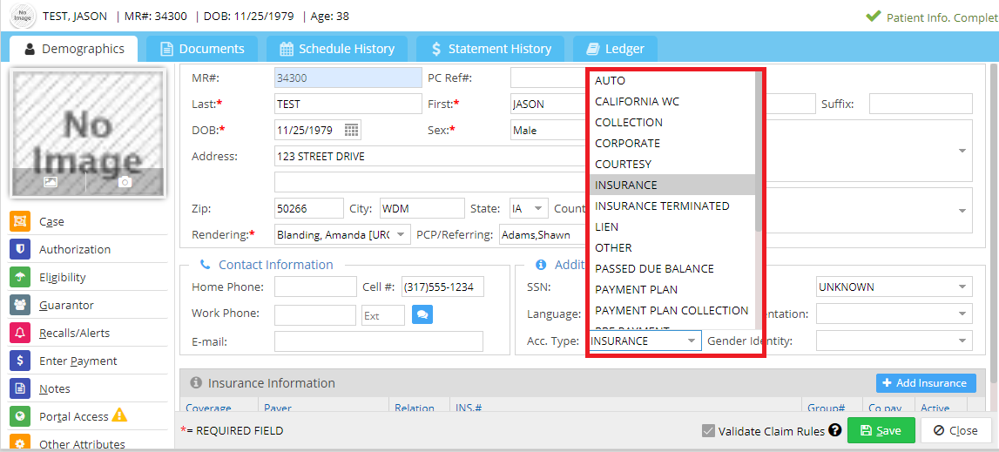This screenshot has height=452, width=999.
Task: Select PAYMENT PLAN from account type list
Action: 636,289
